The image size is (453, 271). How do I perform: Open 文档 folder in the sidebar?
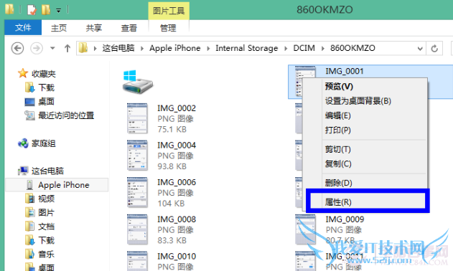pos(46,227)
